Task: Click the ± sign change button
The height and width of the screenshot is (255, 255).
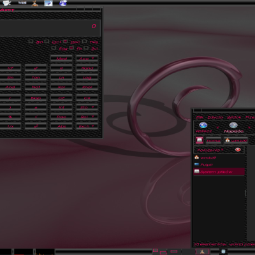Action: coord(36,107)
